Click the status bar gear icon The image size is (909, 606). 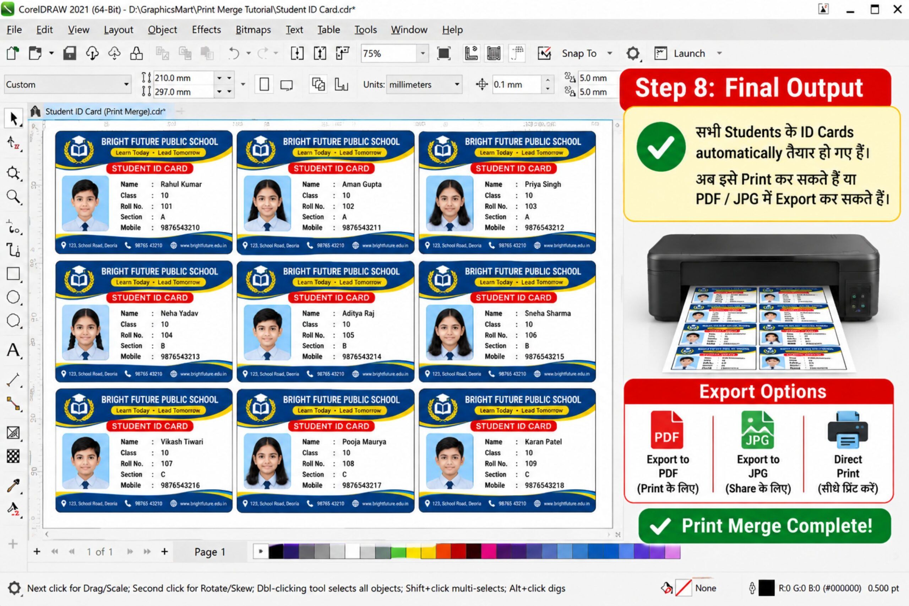(x=14, y=588)
